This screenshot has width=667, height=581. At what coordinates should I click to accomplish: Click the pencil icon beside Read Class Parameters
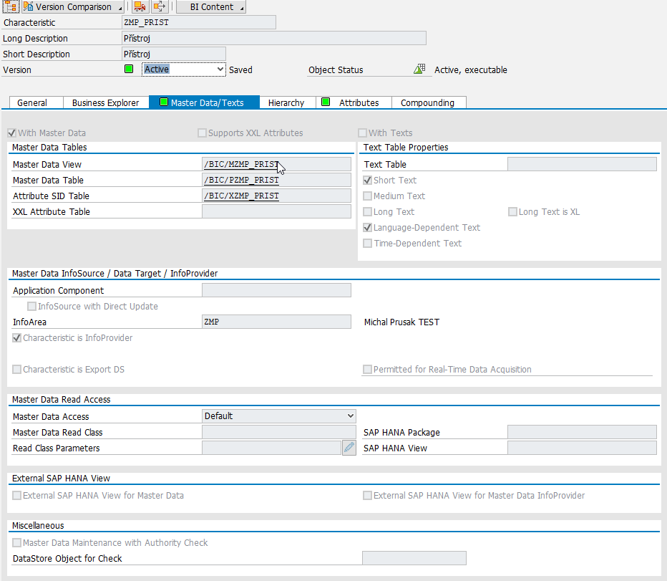[349, 448]
